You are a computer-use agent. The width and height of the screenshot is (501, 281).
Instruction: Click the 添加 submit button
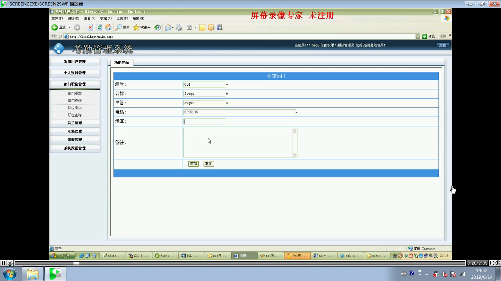(193, 164)
